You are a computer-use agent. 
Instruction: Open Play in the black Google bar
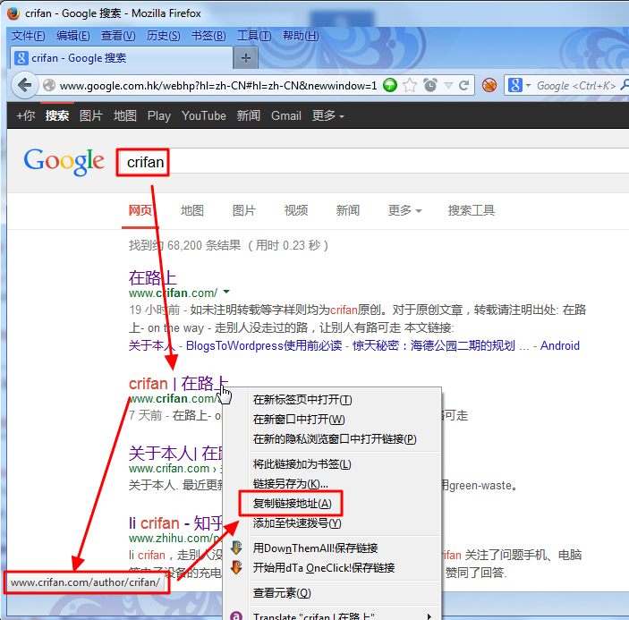click(x=159, y=116)
